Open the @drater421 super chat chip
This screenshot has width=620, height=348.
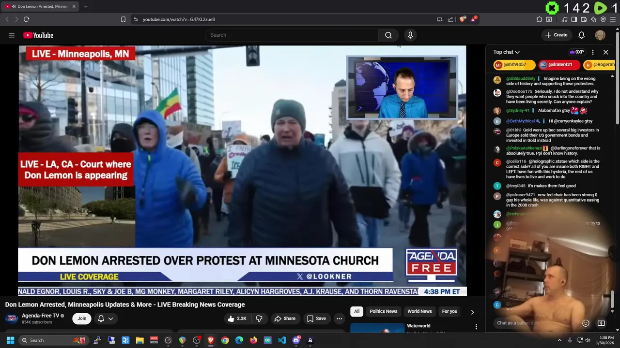pyautogui.click(x=559, y=65)
